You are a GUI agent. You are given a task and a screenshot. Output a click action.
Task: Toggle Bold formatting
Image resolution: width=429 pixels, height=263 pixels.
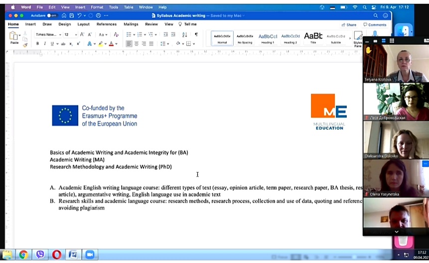click(37, 43)
